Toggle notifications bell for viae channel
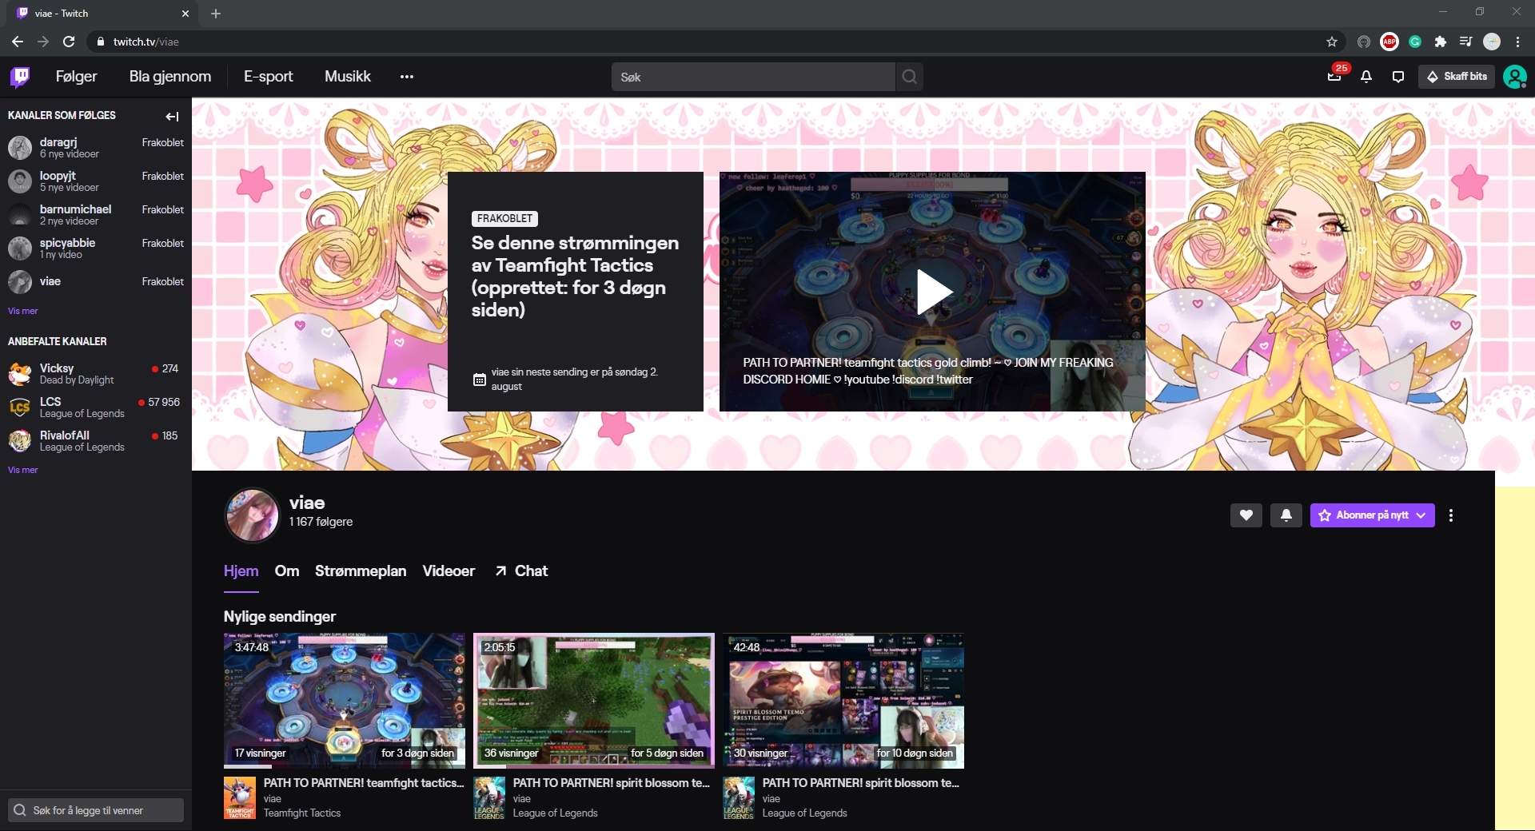 tap(1286, 515)
